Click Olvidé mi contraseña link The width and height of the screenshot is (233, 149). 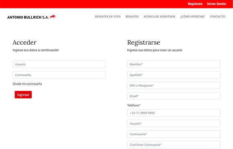tap(27, 84)
